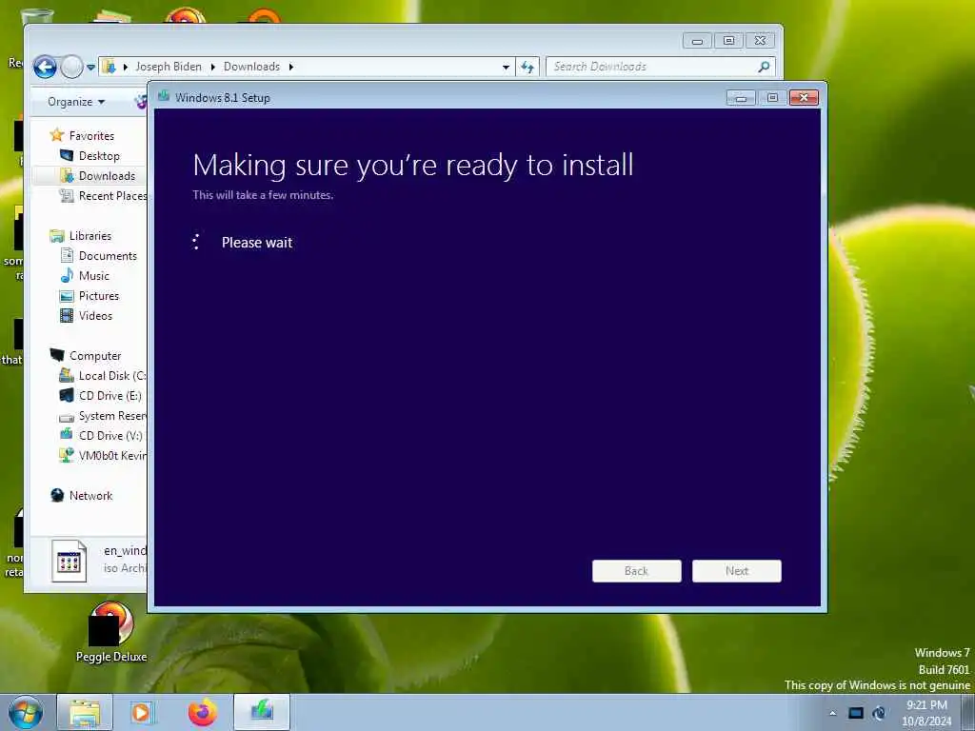Open Music library in navigation pane
Image resolution: width=975 pixels, height=731 pixels.
coord(94,275)
